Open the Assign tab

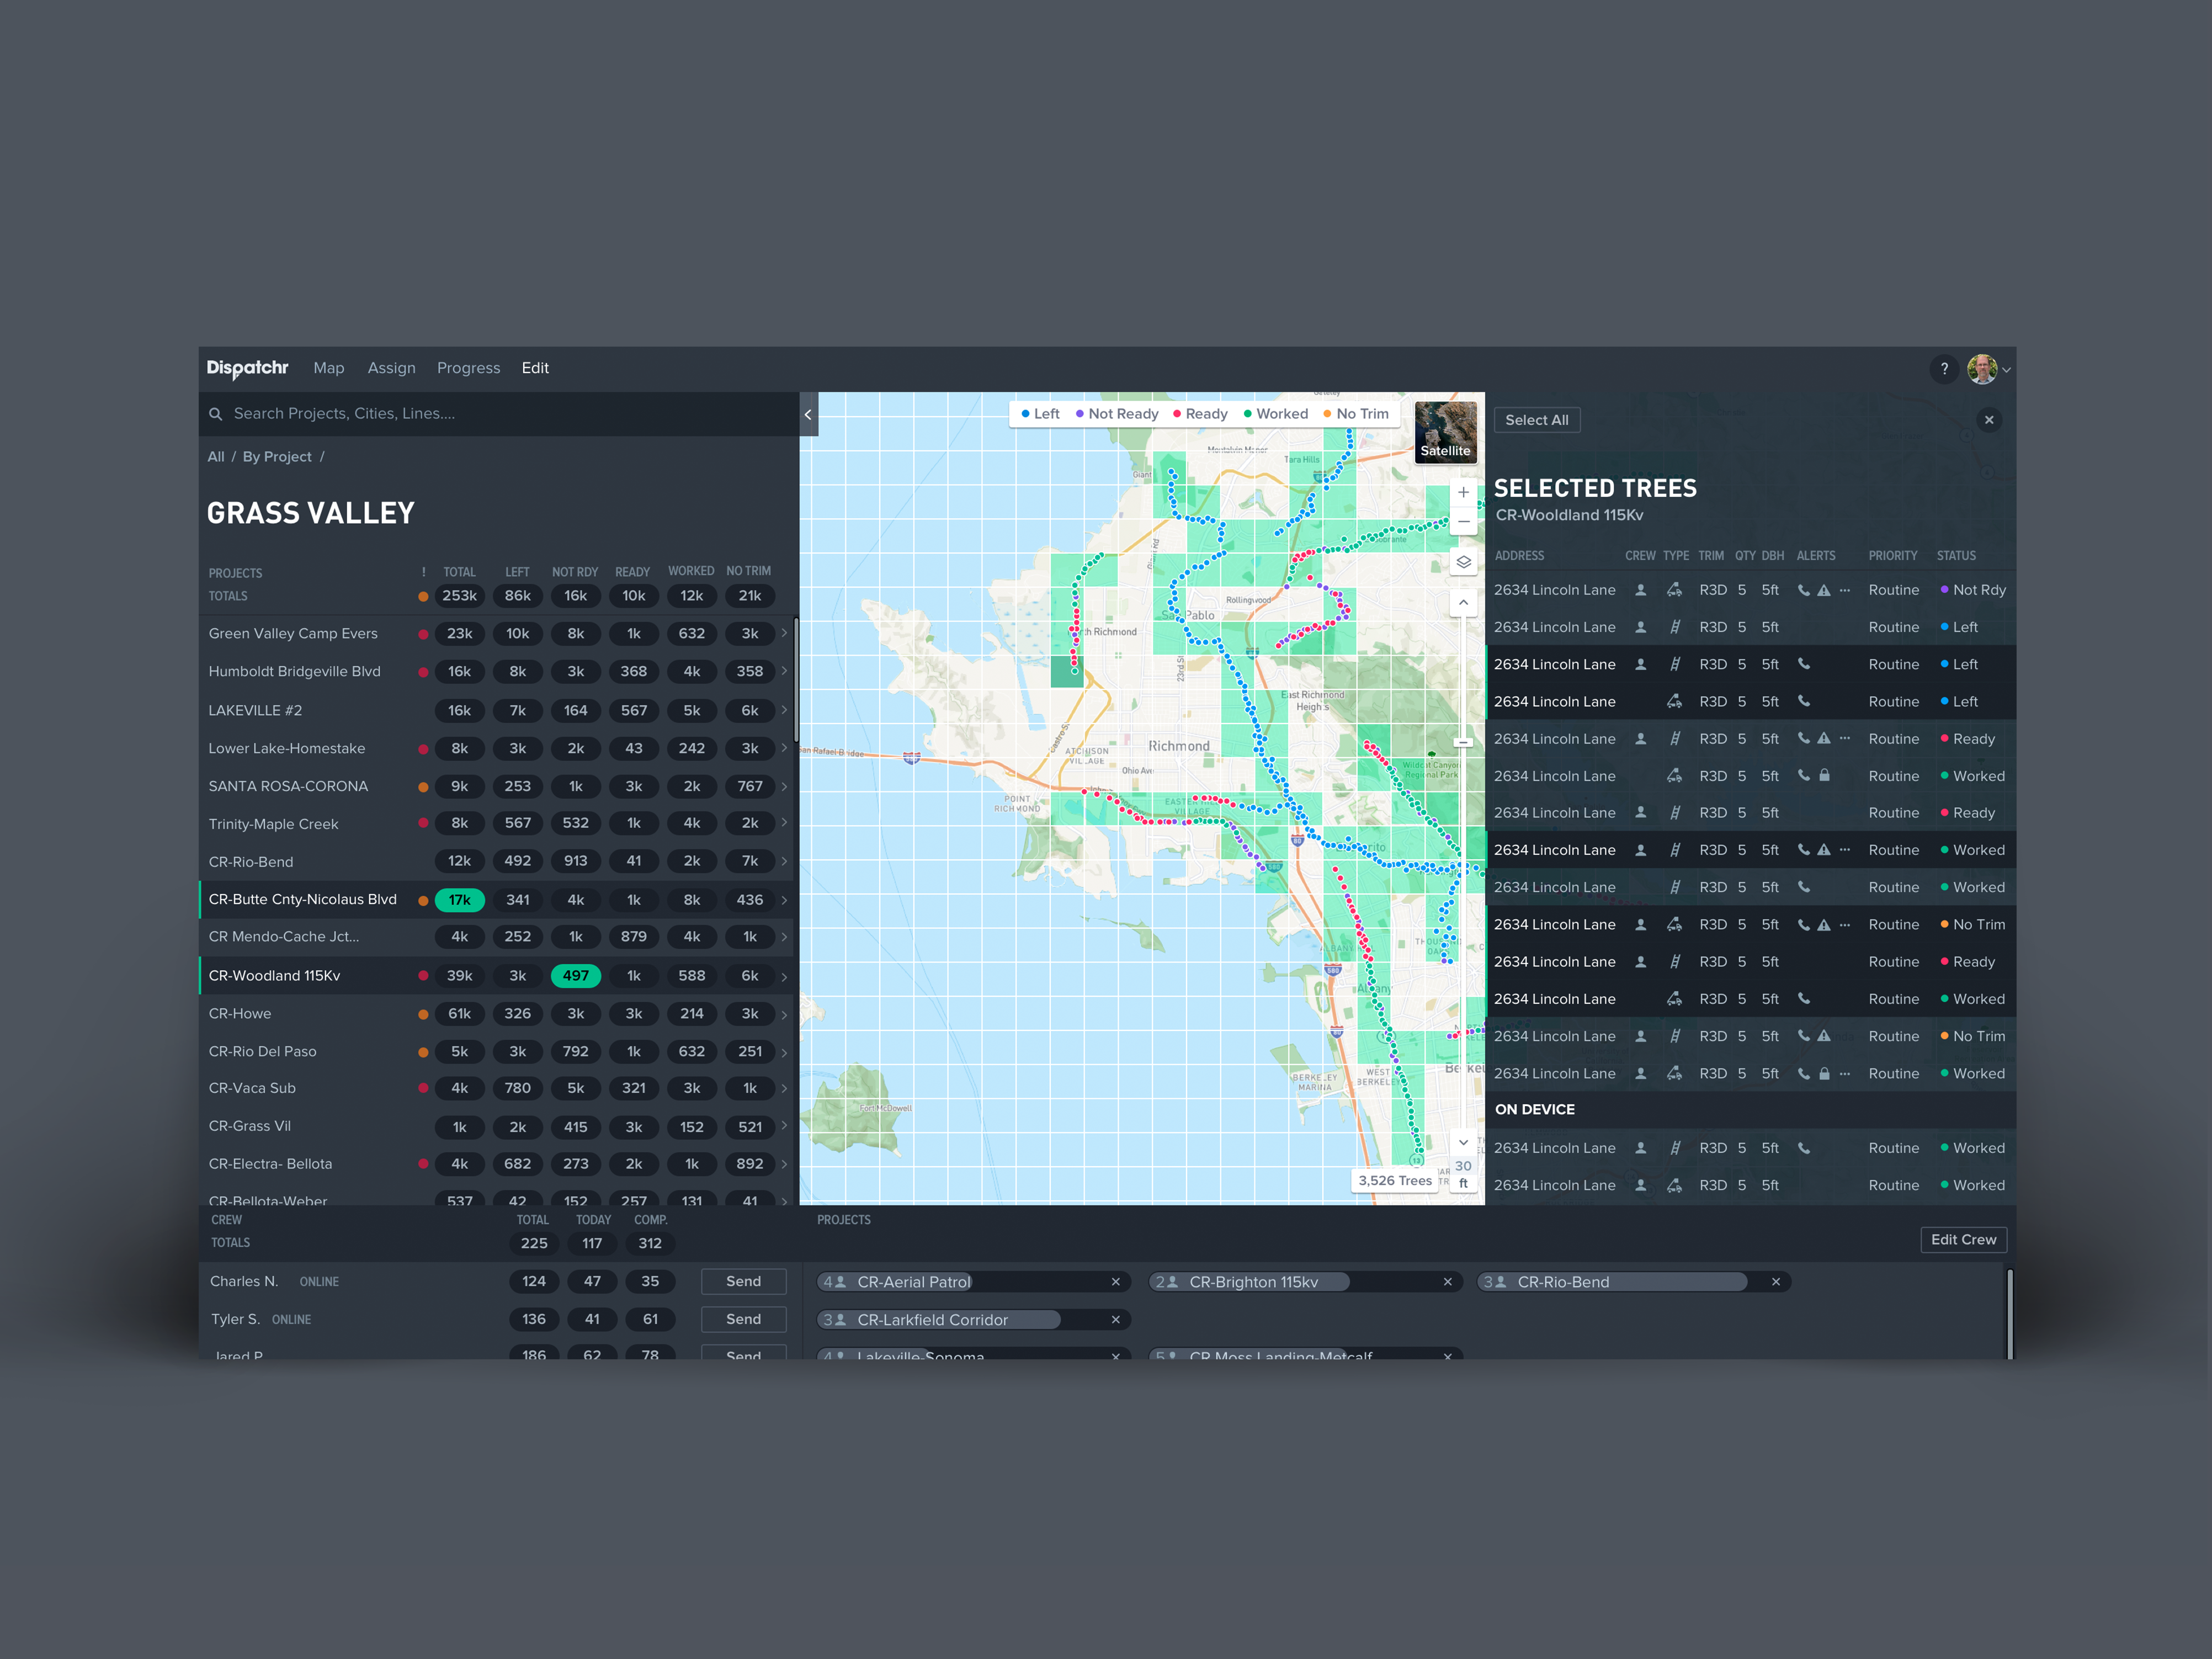coord(391,368)
